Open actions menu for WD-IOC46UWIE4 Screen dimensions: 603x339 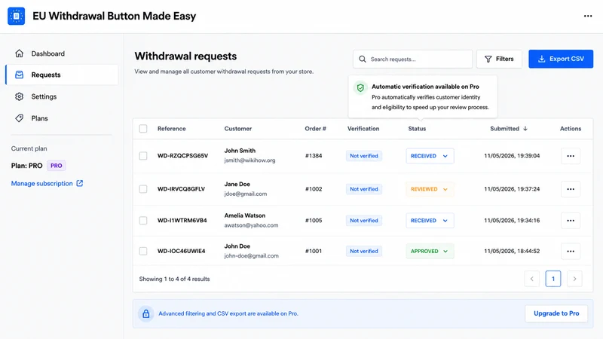(571, 252)
